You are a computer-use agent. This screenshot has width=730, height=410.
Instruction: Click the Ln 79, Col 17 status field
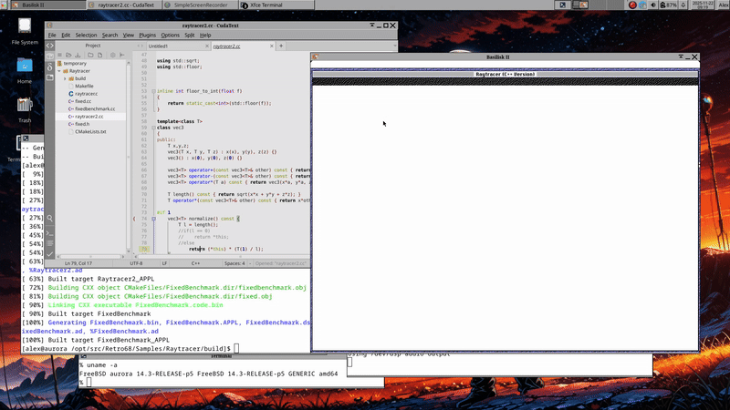(x=78, y=263)
